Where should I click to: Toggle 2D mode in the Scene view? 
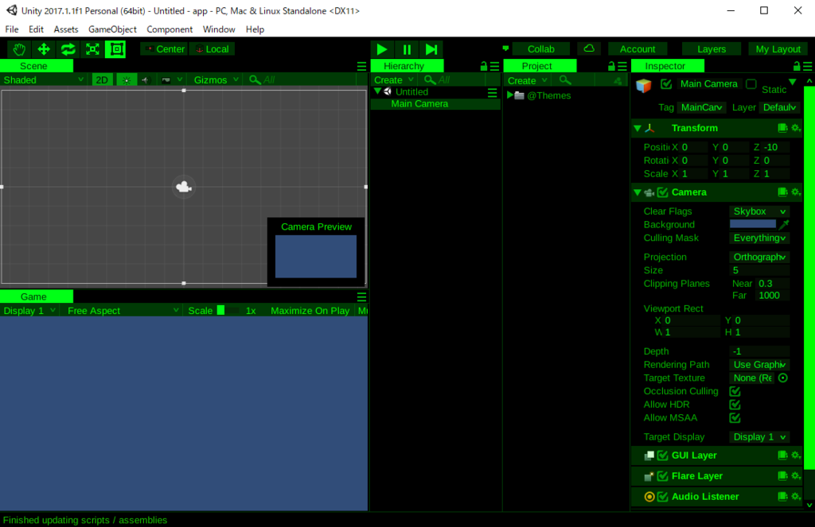pos(102,79)
